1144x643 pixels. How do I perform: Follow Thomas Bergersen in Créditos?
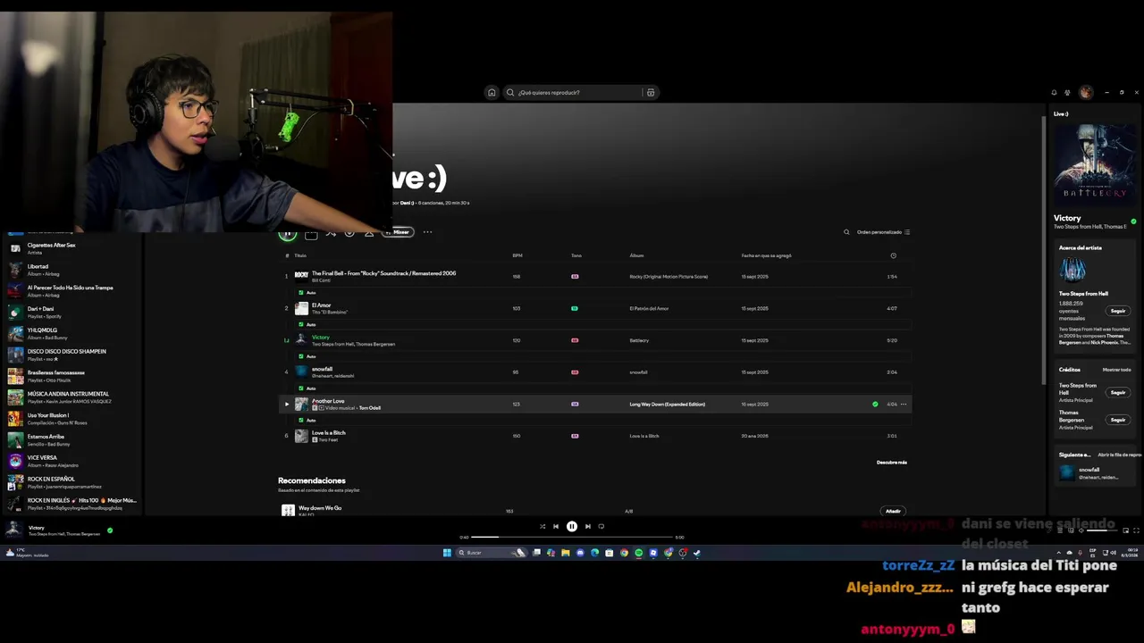coord(1118,420)
